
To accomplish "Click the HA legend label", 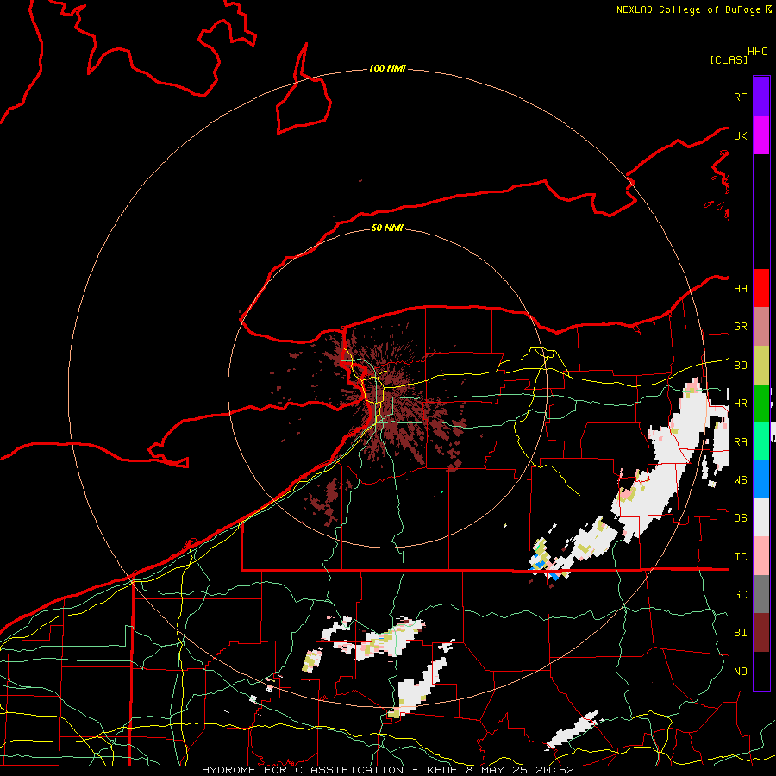I will (740, 289).
